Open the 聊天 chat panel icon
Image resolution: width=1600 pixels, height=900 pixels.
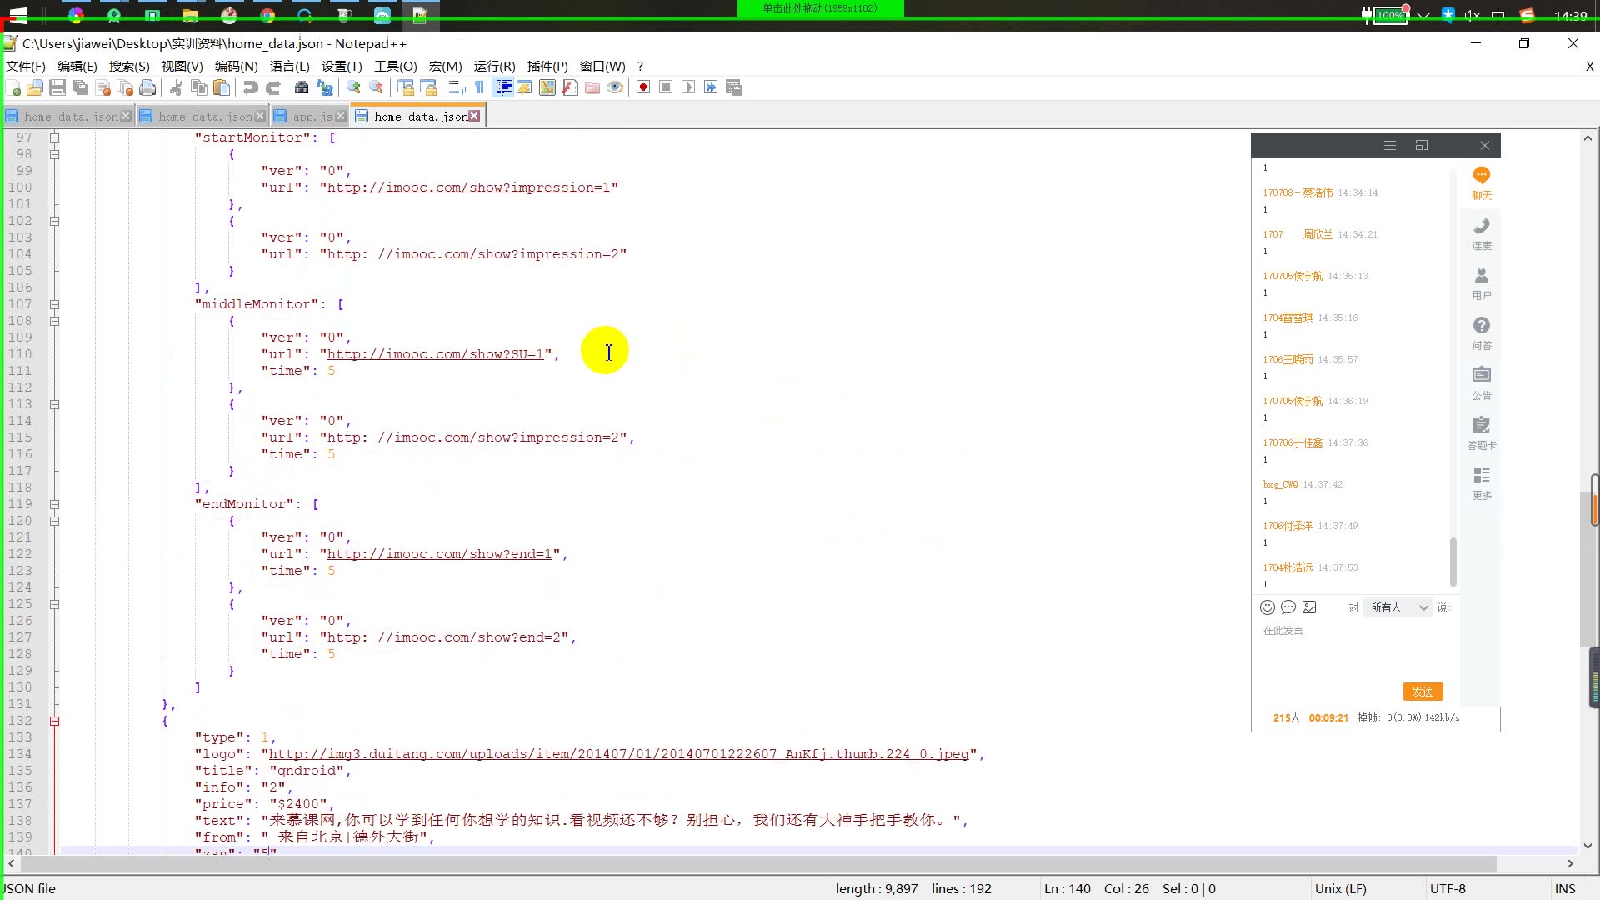coord(1481,183)
